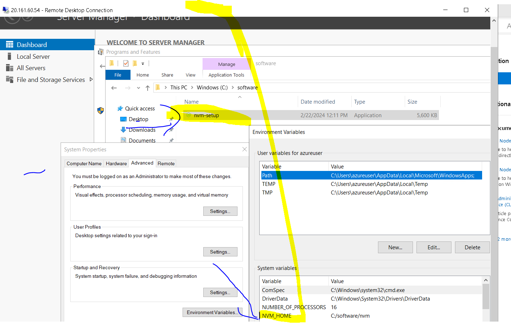Click the system variables list scrollbar thumb
The height and width of the screenshot is (323, 511).
pos(486,296)
